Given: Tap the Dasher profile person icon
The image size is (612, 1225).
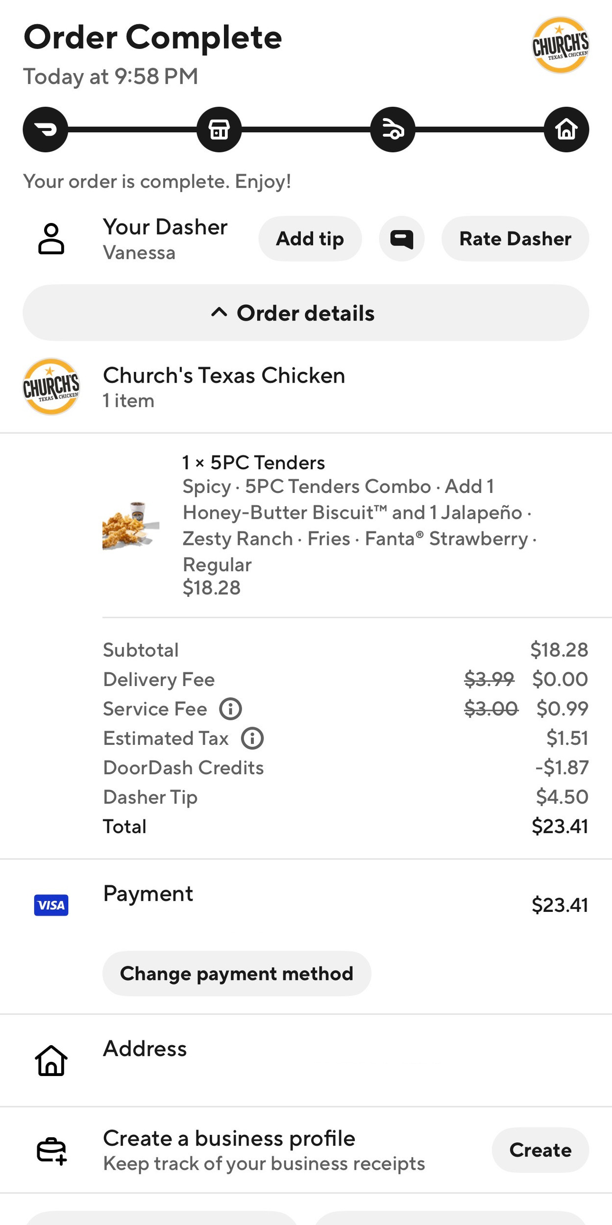Looking at the screenshot, I should (x=51, y=239).
